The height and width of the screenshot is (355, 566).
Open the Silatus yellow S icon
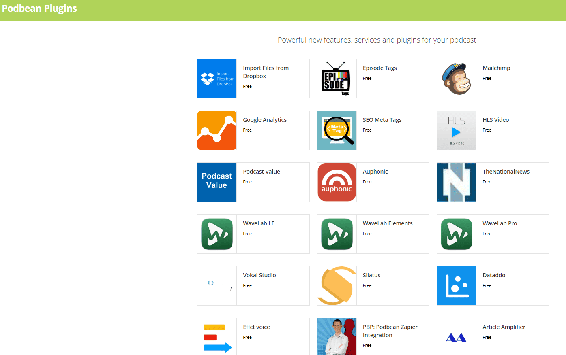click(x=337, y=286)
